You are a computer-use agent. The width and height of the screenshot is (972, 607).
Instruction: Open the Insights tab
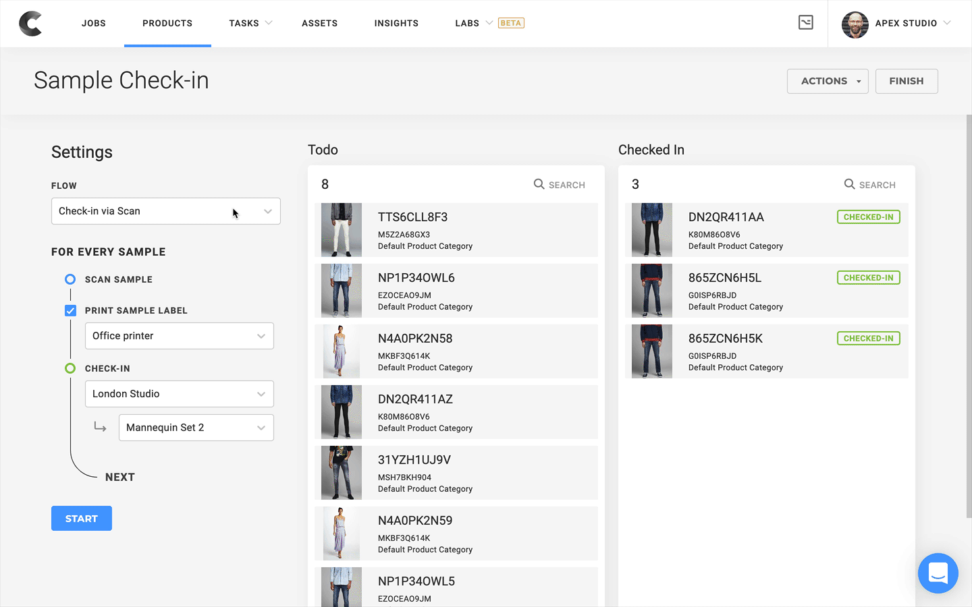pyautogui.click(x=396, y=23)
